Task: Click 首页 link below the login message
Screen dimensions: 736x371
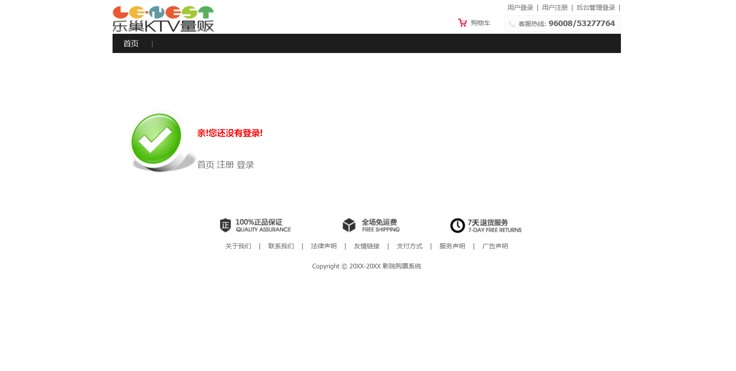Action: (x=206, y=165)
